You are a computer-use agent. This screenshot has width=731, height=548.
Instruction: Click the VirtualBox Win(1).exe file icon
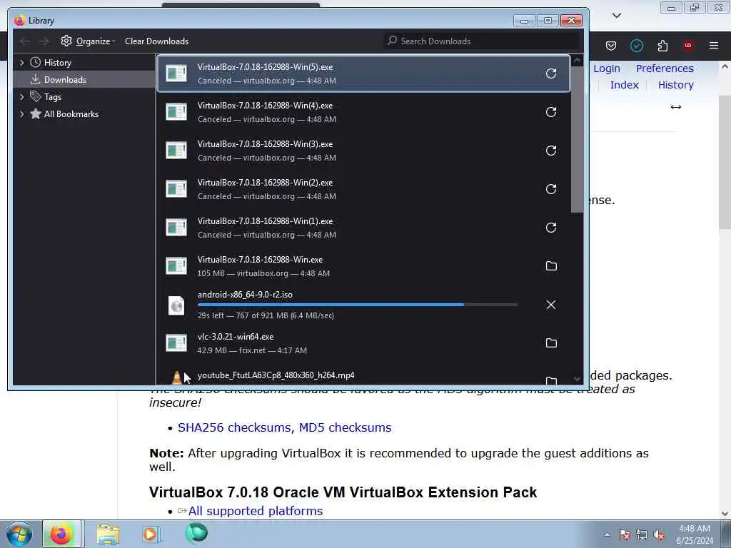click(176, 228)
